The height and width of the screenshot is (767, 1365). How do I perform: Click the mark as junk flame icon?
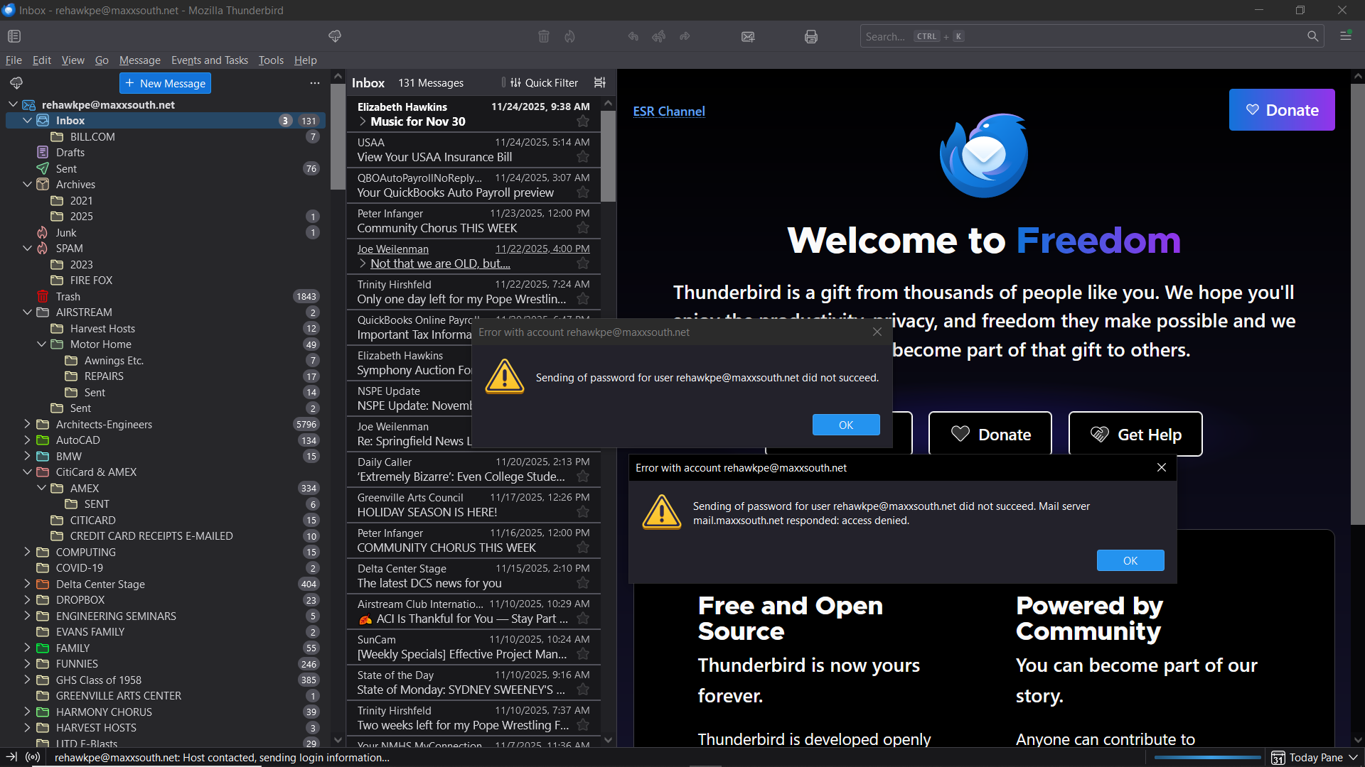pyautogui.click(x=569, y=36)
